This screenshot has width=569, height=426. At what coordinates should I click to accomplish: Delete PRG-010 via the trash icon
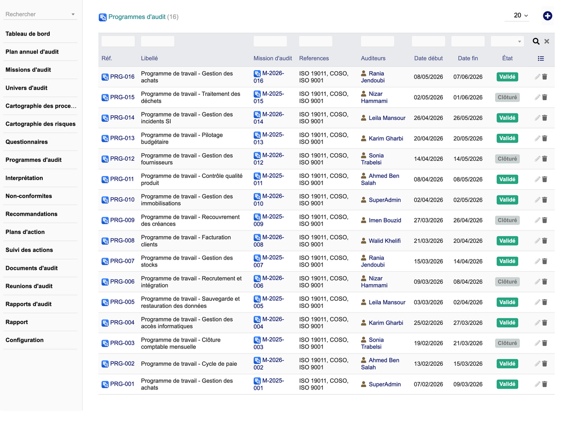point(545,200)
